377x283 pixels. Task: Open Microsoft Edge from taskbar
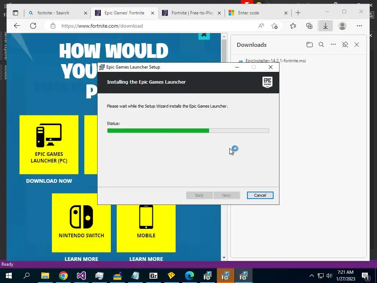pyautogui.click(x=190, y=276)
